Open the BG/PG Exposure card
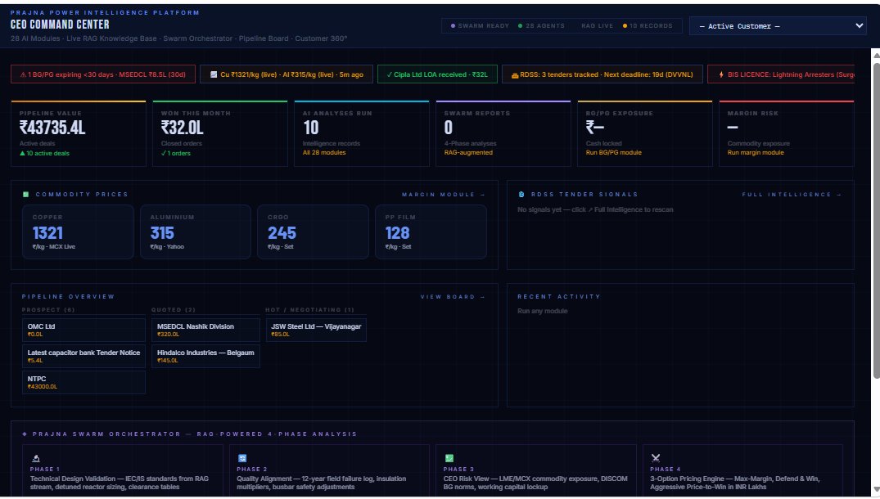 click(645, 133)
